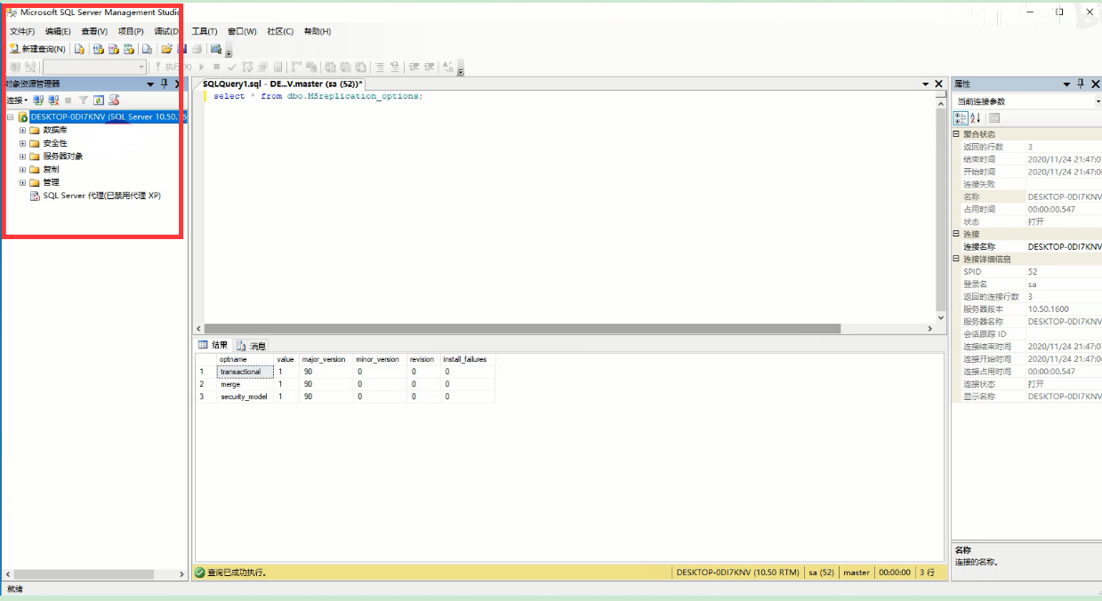The image size is (1102, 601).
Task: Click the Connect Object Explorer icon
Action: 38,100
